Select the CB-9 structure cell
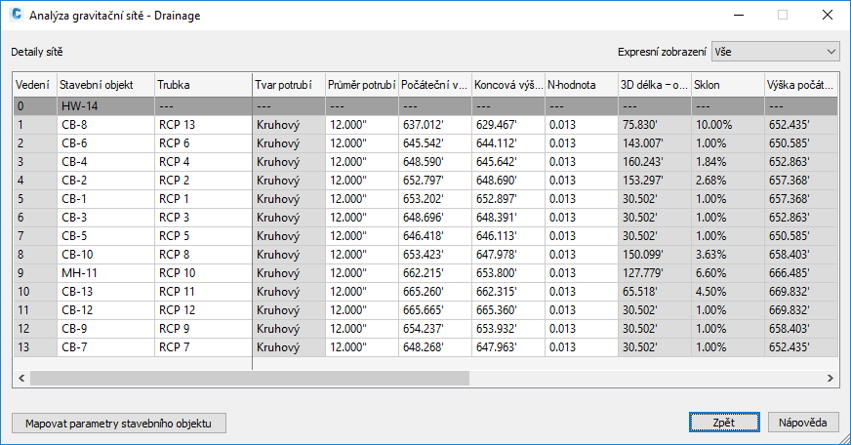 pyautogui.click(x=105, y=328)
